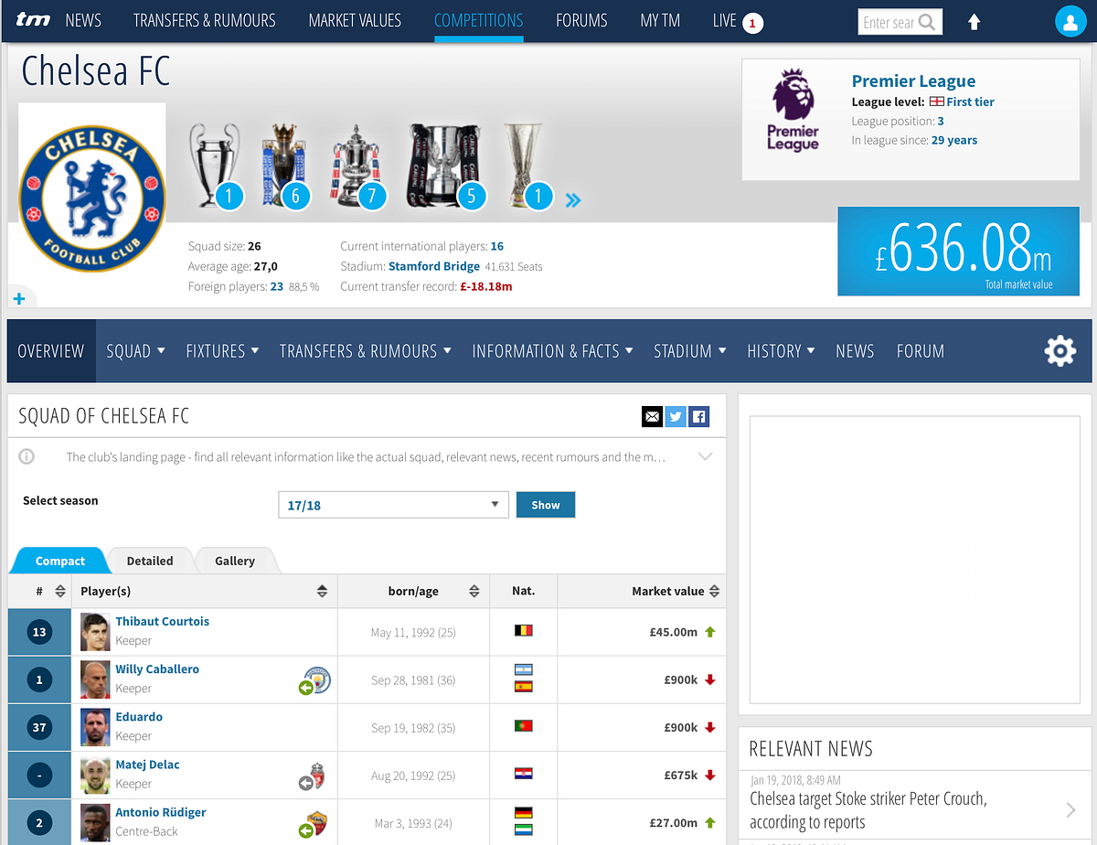
Task: Open COMPETITIONS in top navigation
Action: pyautogui.click(x=479, y=20)
